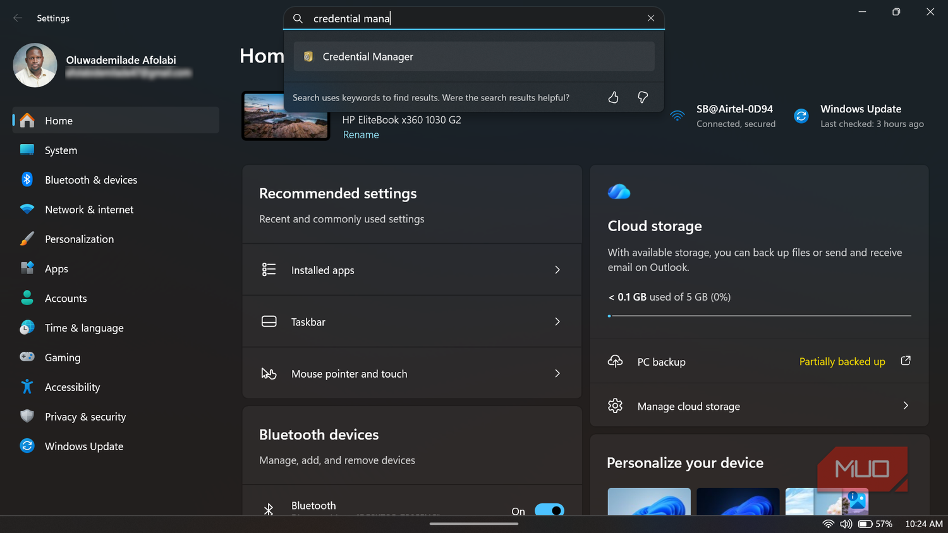Screen dimensions: 948x533
Task: Click the Installed apps list icon
Action: [269, 270]
